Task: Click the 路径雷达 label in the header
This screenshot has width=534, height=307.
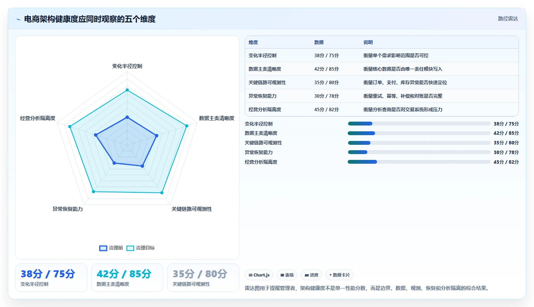Action: tap(508, 19)
